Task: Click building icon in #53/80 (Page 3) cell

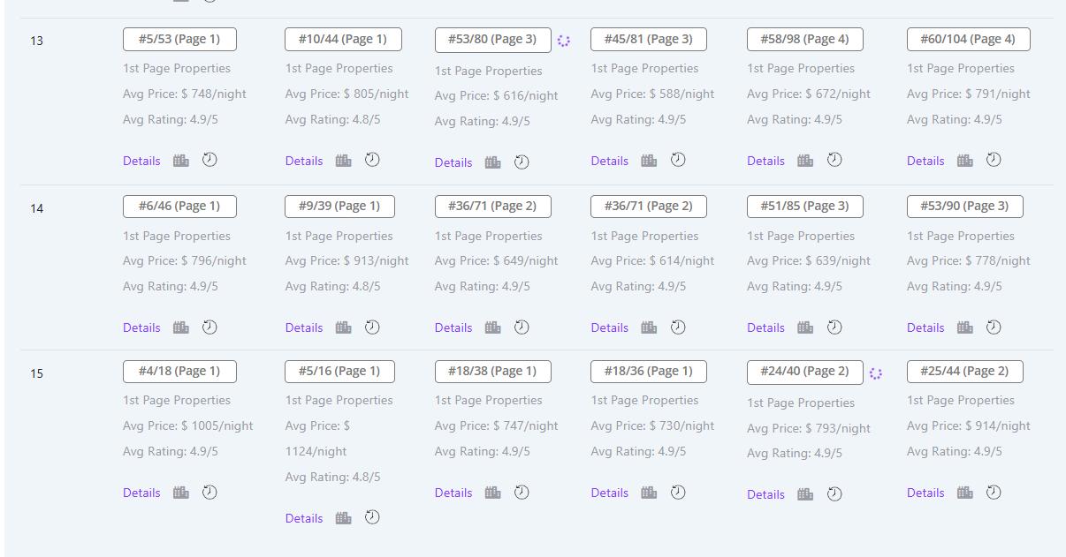Action: pos(493,162)
